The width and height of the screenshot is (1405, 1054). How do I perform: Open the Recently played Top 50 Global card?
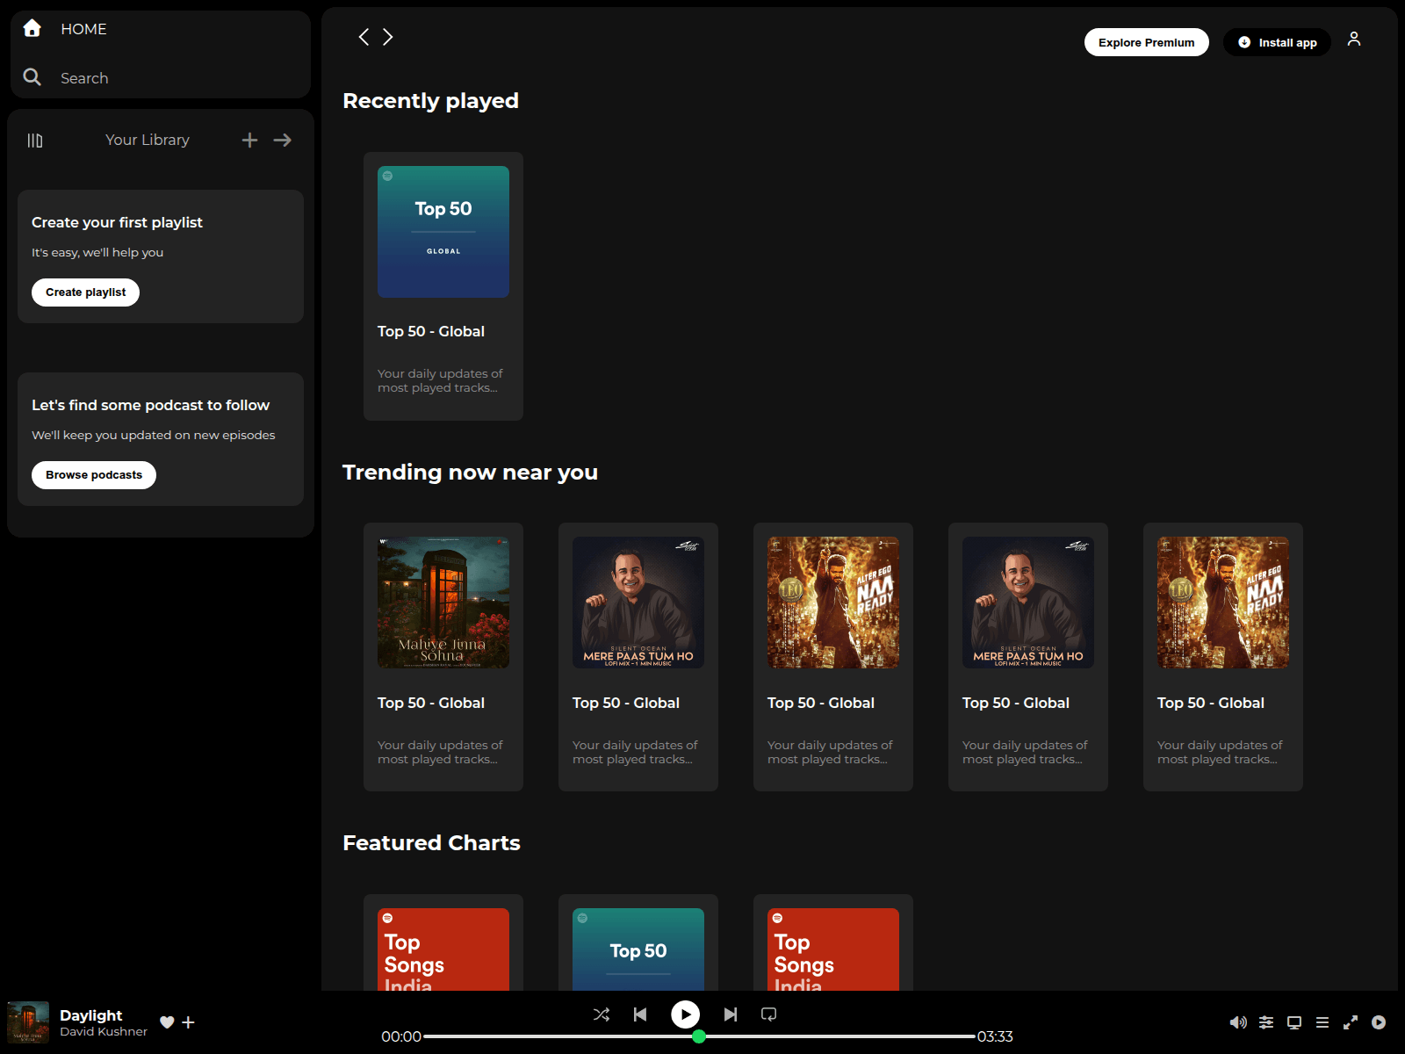(443, 286)
